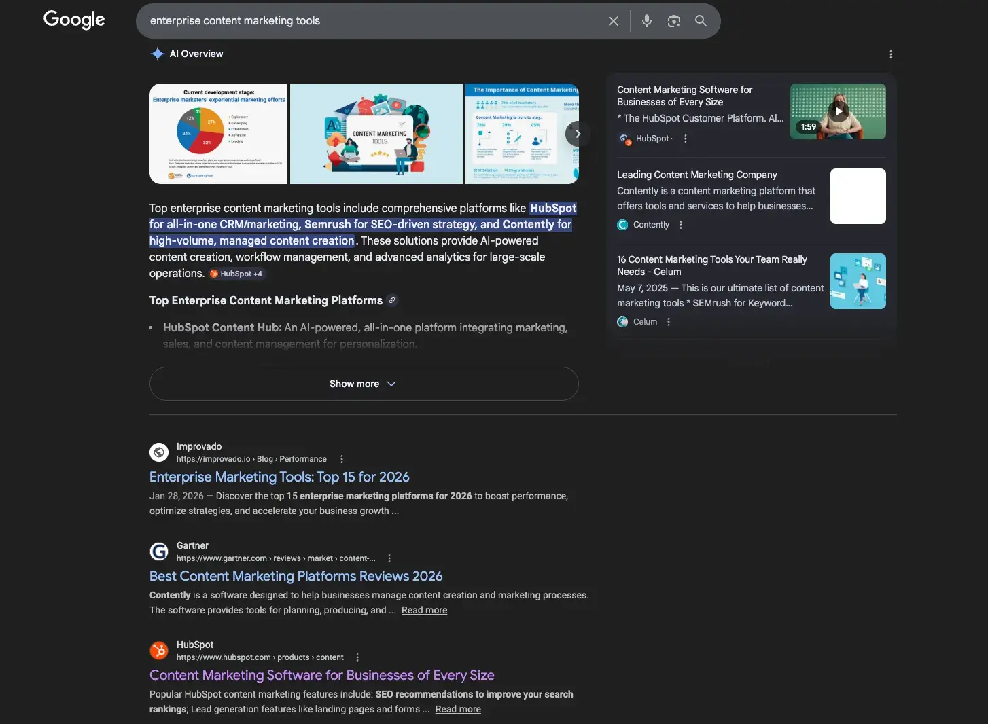The width and height of the screenshot is (988, 724).
Task: Select the HubSpot favicon in the video result
Action: click(624, 139)
